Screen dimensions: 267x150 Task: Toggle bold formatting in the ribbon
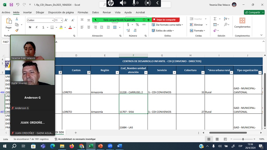[30, 27]
